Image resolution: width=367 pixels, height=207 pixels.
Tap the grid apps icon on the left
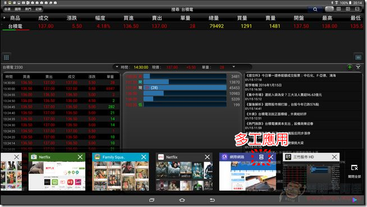pyautogui.click(x=6, y=57)
